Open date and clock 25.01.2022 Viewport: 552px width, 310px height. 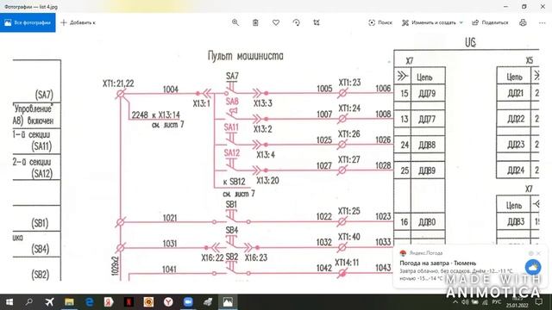(517, 302)
